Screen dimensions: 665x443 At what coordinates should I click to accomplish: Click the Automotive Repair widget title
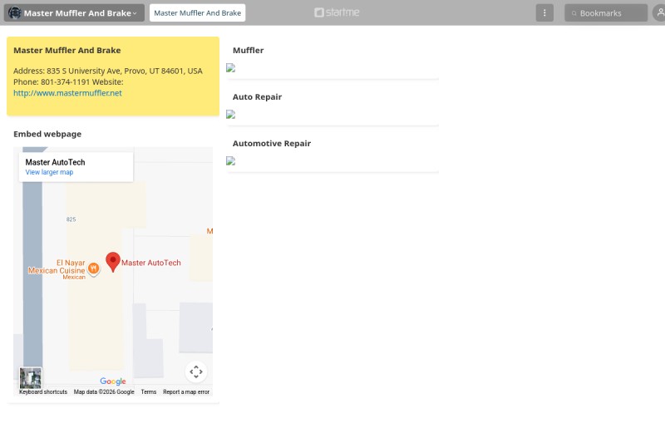[272, 144]
